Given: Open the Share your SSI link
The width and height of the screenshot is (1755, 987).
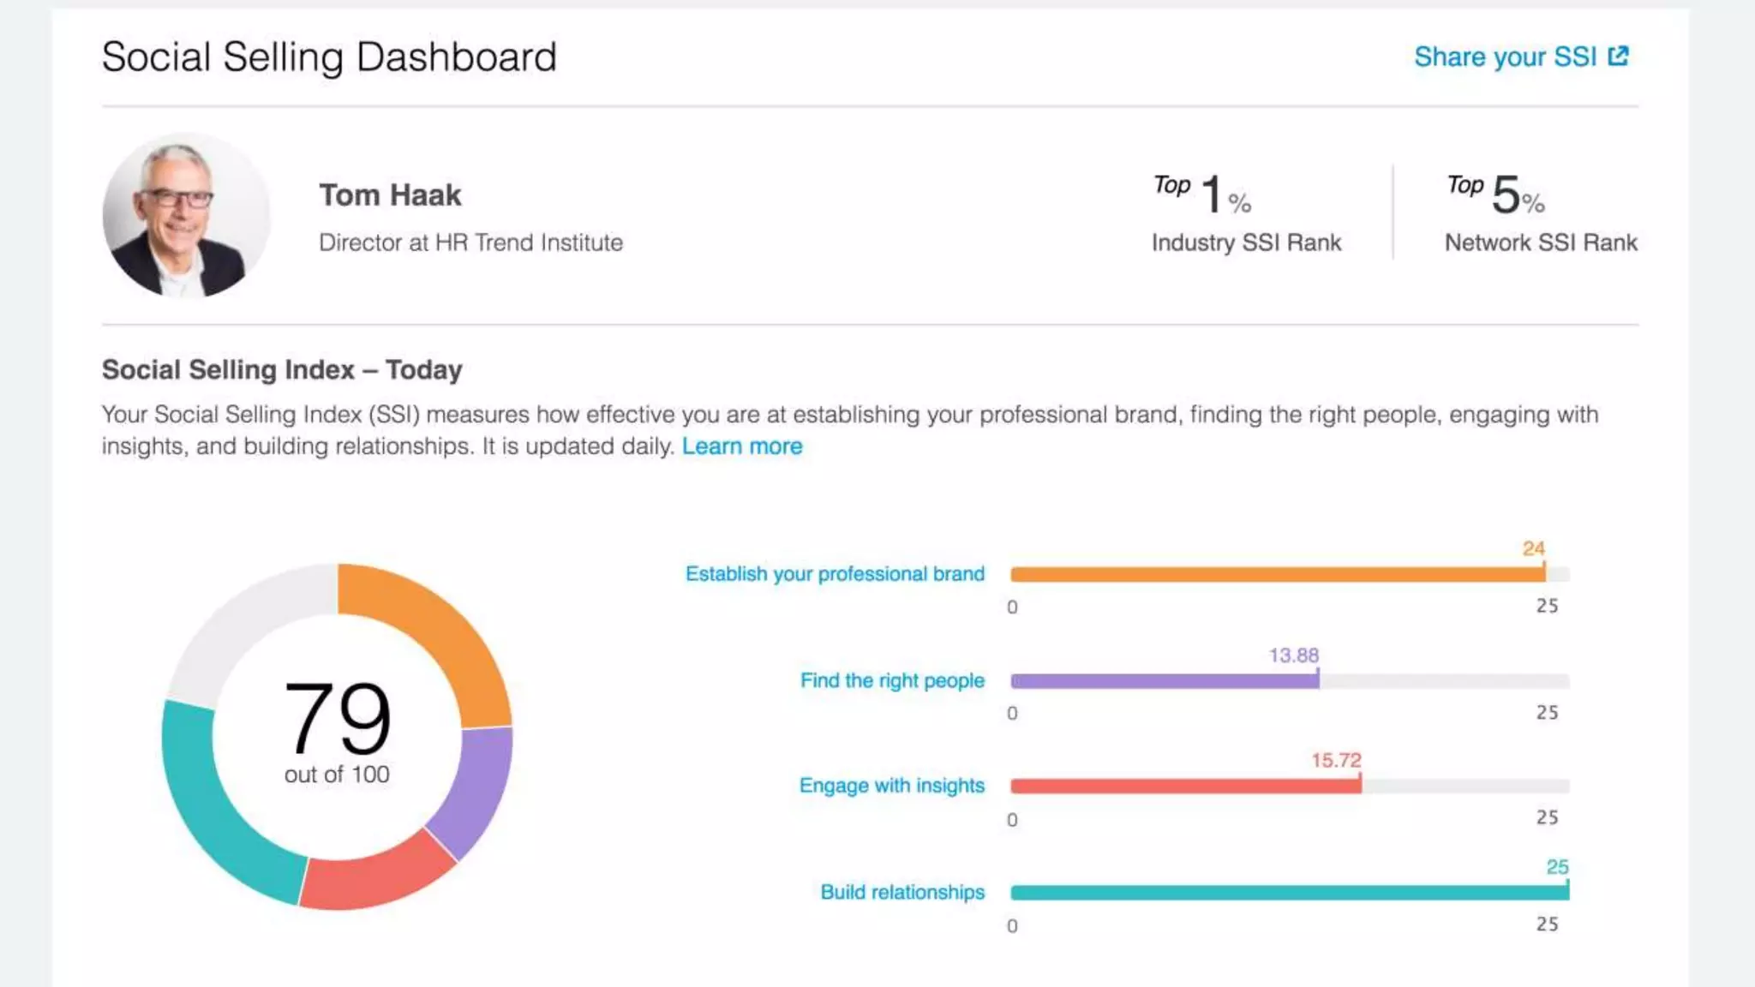Looking at the screenshot, I should (x=1505, y=57).
